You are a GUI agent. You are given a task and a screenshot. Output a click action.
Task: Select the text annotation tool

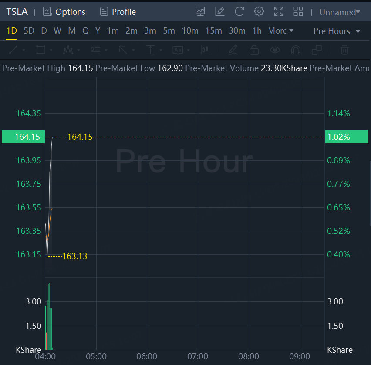[x=178, y=50]
